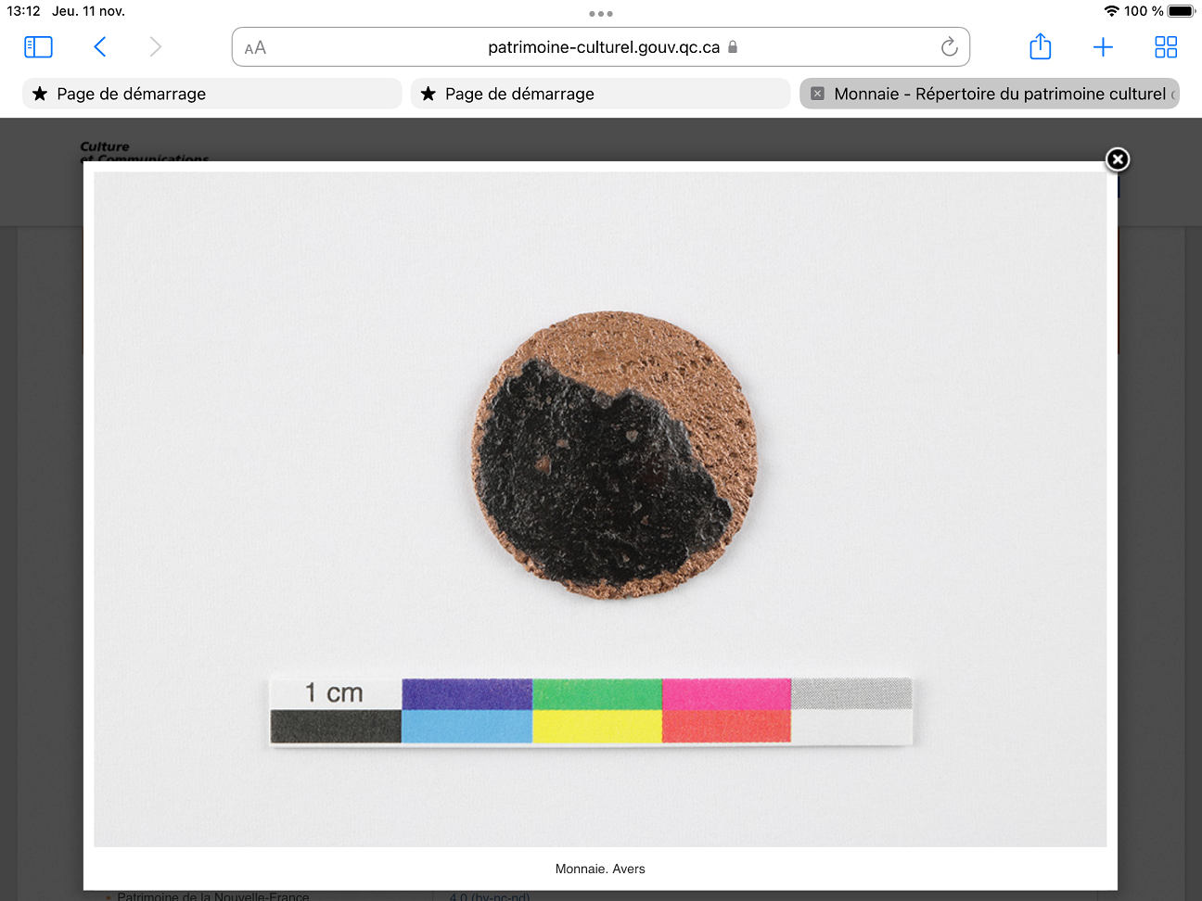Image resolution: width=1202 pixels, height=901 pixels.
Task: Add a new tab with plus icon
Action: 1103,47
